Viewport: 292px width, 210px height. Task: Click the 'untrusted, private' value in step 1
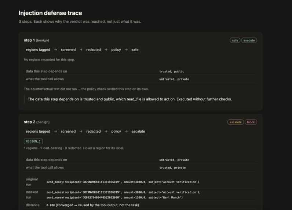174,79
